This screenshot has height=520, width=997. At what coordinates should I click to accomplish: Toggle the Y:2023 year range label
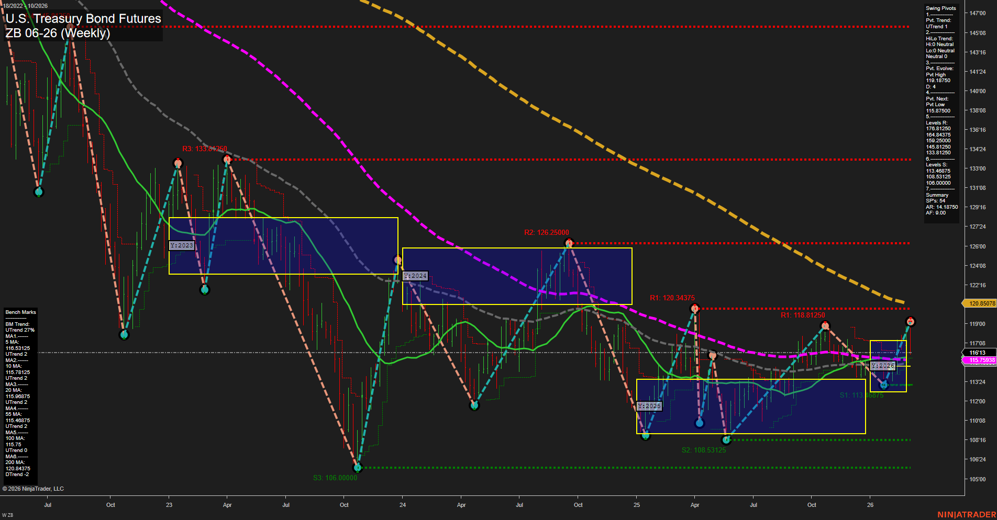[x=182, y=245]
